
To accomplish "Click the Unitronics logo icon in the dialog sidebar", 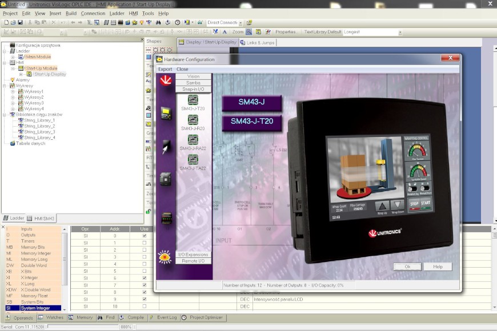I will tap(166, 80).
